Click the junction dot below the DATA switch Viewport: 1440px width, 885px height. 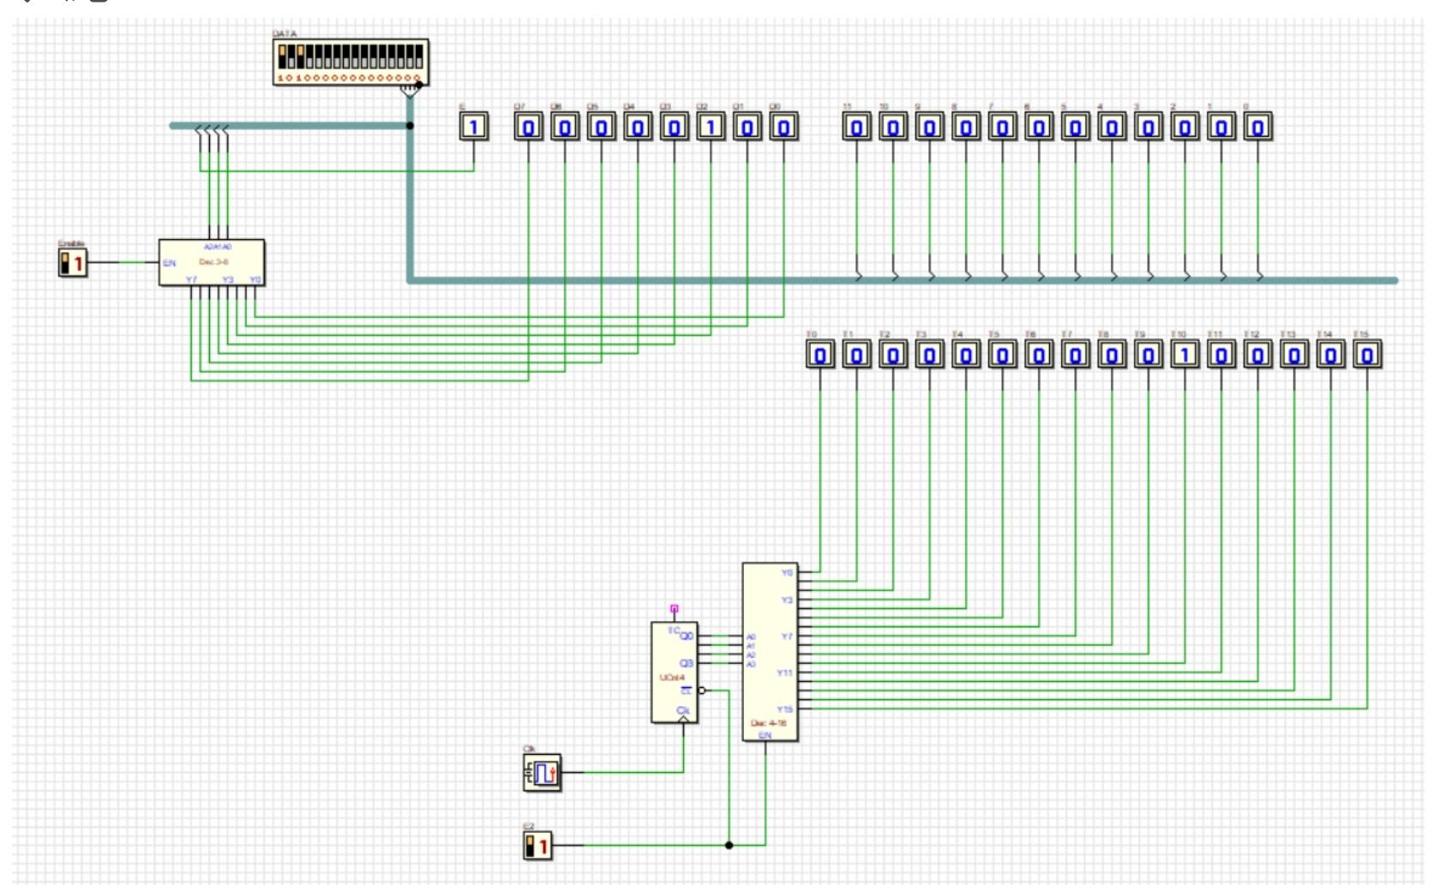click(x=411, y=124)
